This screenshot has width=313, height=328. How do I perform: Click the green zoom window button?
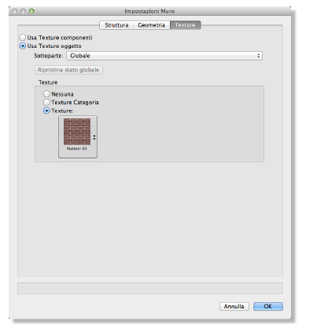[x=31, y=11]
